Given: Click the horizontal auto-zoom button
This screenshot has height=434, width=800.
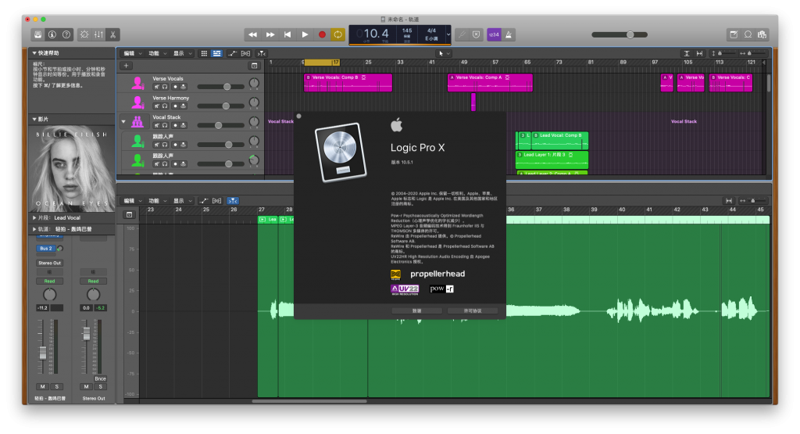Looking at the screenshot, I should [699, 54].
